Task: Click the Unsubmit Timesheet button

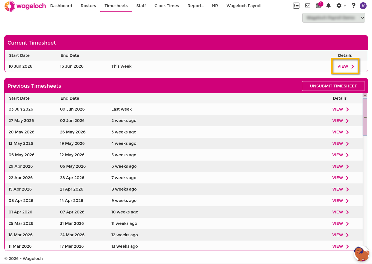Action: [333, 86]
